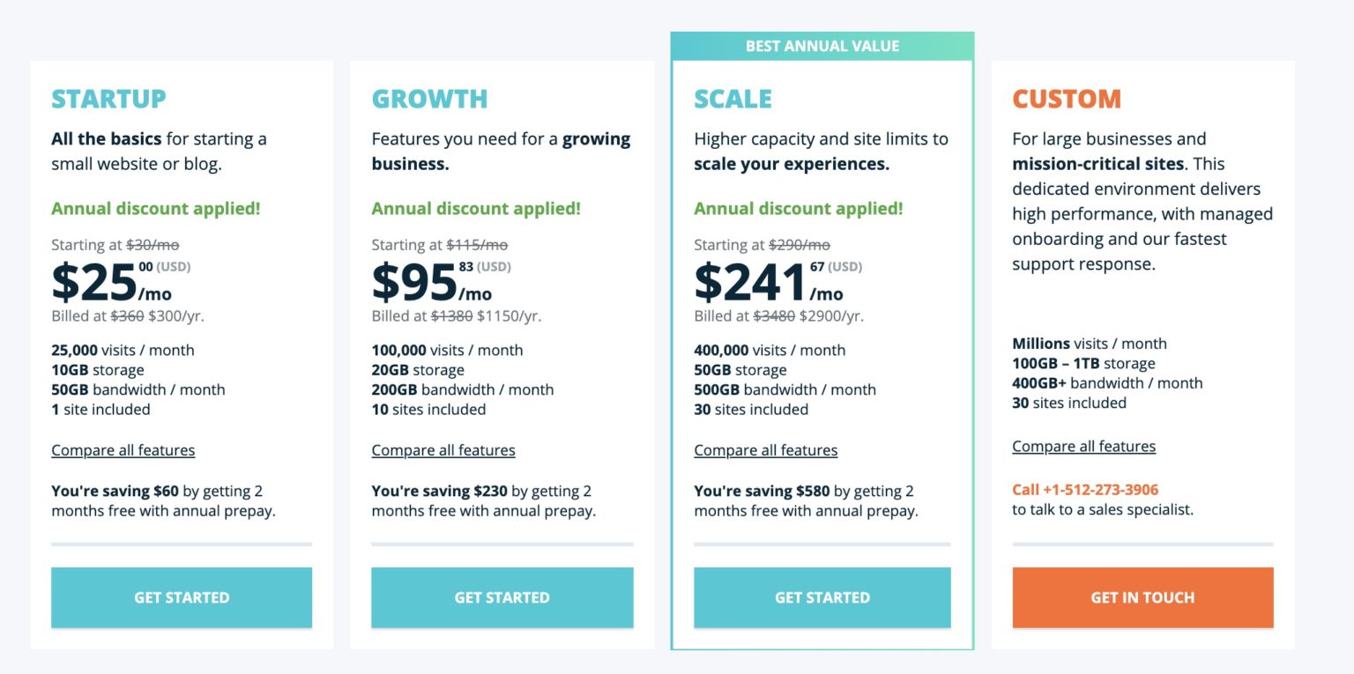Screen dimensions: 1354x674
Task: Click Annual discount applied on Startup plan
Action: tap(155, 209)
